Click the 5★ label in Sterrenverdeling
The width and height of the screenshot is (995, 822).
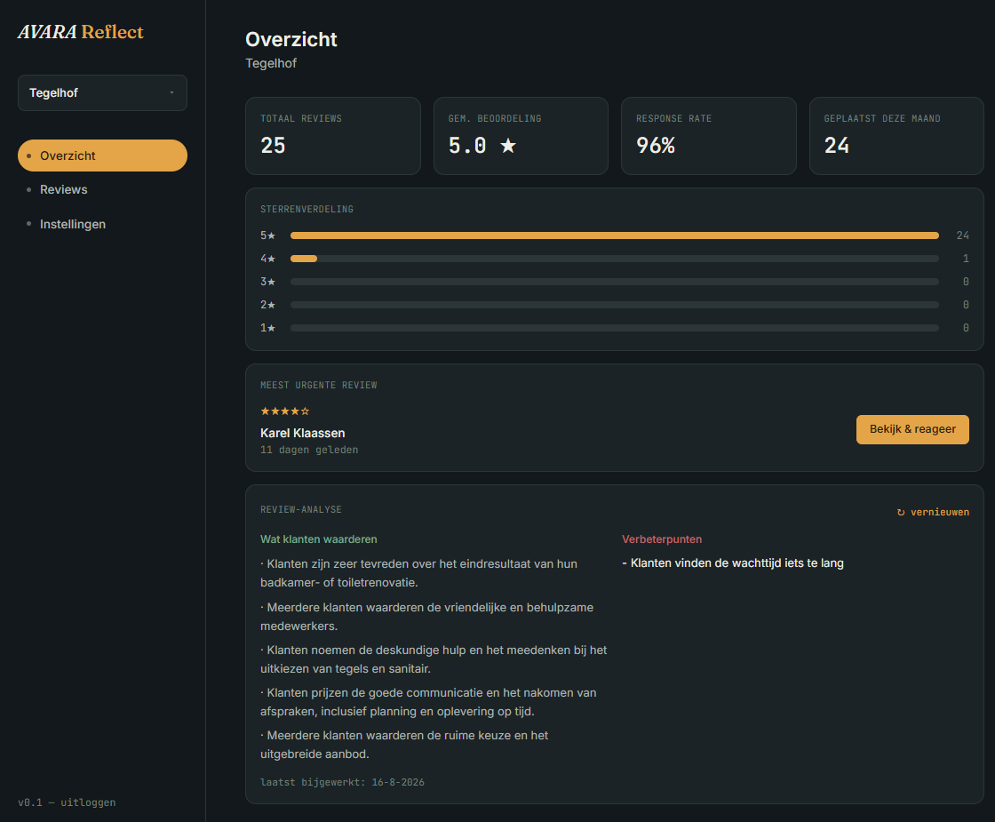[267, 235]
